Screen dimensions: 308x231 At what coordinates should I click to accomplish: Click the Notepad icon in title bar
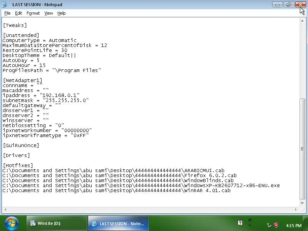coord(5,5)
